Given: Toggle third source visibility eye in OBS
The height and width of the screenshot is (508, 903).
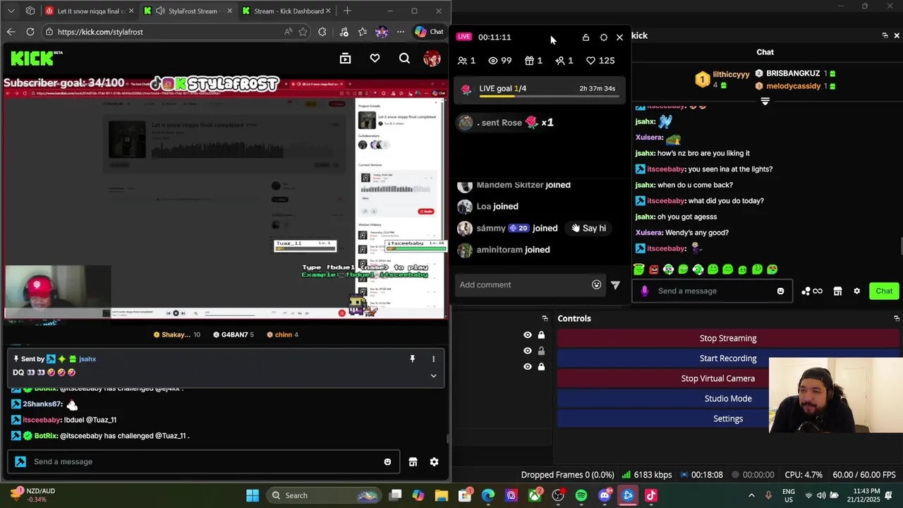Looking at the screenshot, I should pos(527,366).
